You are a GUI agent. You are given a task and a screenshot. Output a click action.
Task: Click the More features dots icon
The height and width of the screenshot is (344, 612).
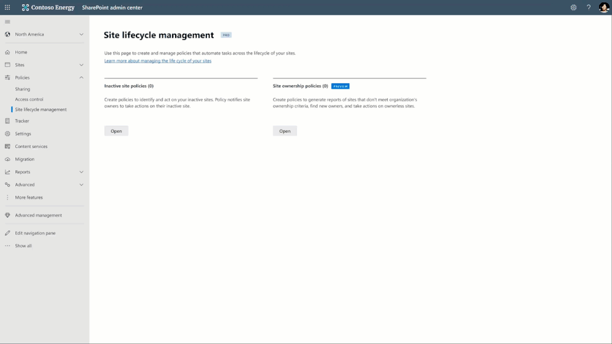[x=7, y=197]
